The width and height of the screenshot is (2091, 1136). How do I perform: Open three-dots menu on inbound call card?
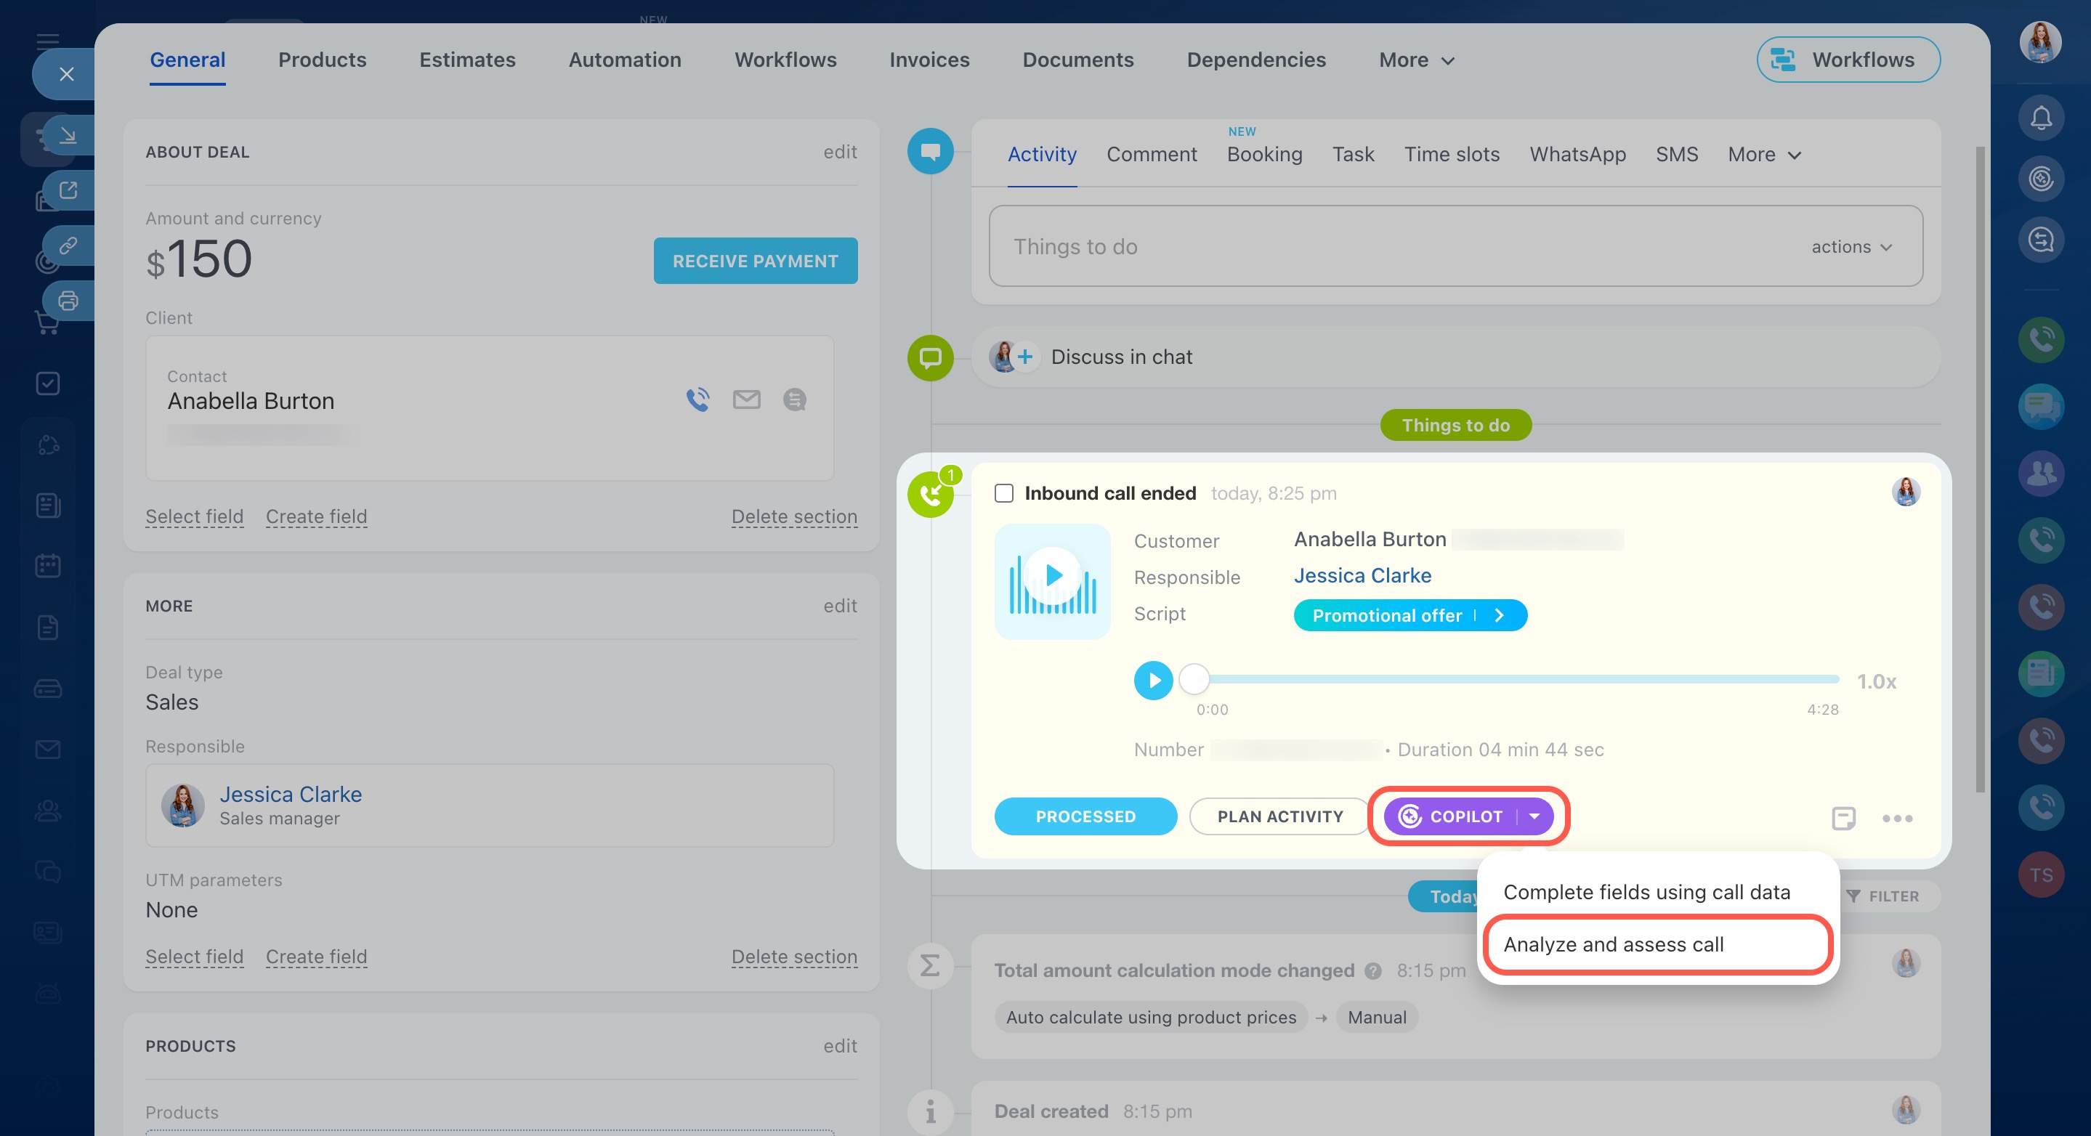pyautogui.click(x=1896, y=818)
